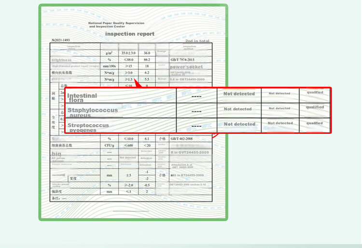Click the '35.0±3.0' standard value cell
362x248 pixels.
coord(128,53)
